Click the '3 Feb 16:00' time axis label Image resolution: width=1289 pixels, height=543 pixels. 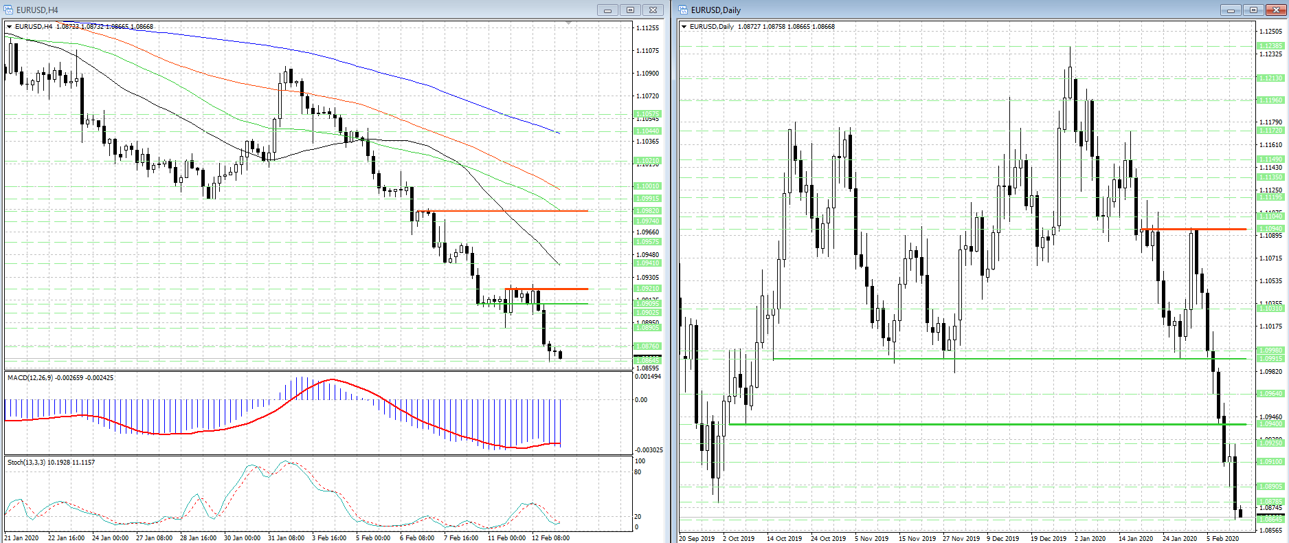coord(329,538)
